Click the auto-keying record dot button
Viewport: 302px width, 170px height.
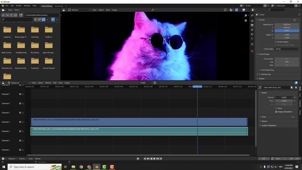(138, 159)
